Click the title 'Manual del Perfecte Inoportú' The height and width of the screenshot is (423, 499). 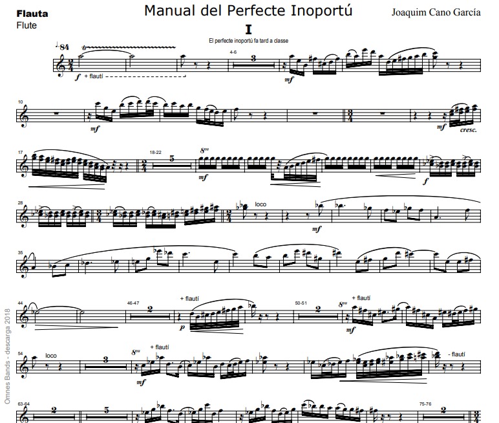(248, 11)
